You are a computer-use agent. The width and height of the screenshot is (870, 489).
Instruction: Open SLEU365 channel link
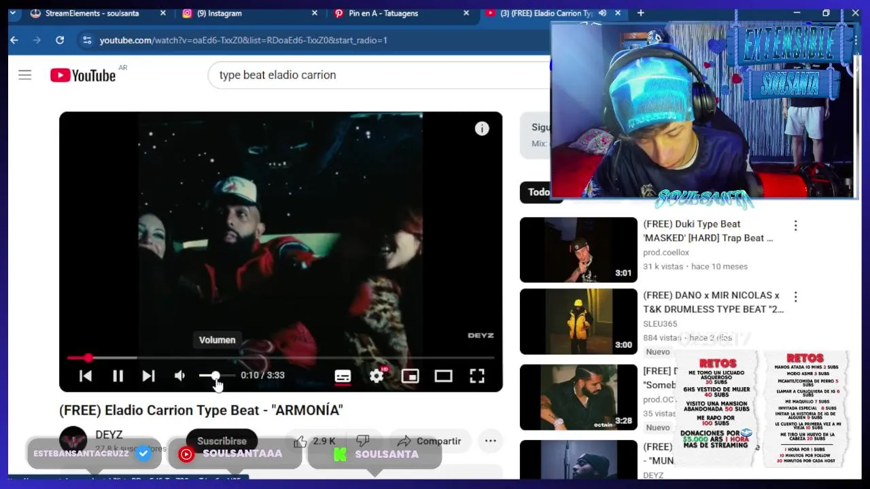[660, 324]
